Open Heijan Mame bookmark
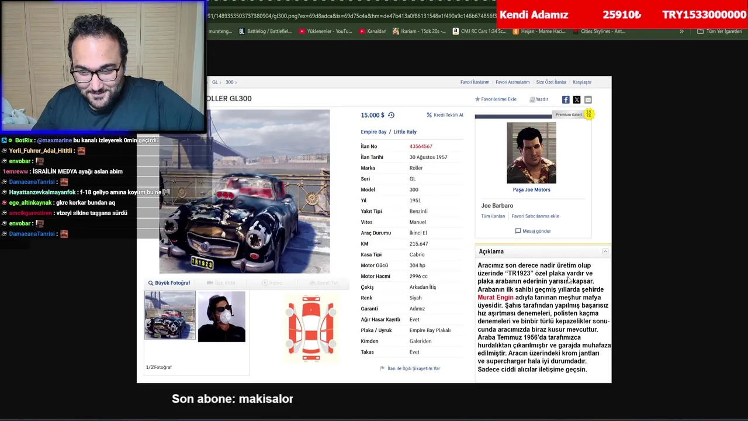 pos(539,32)
